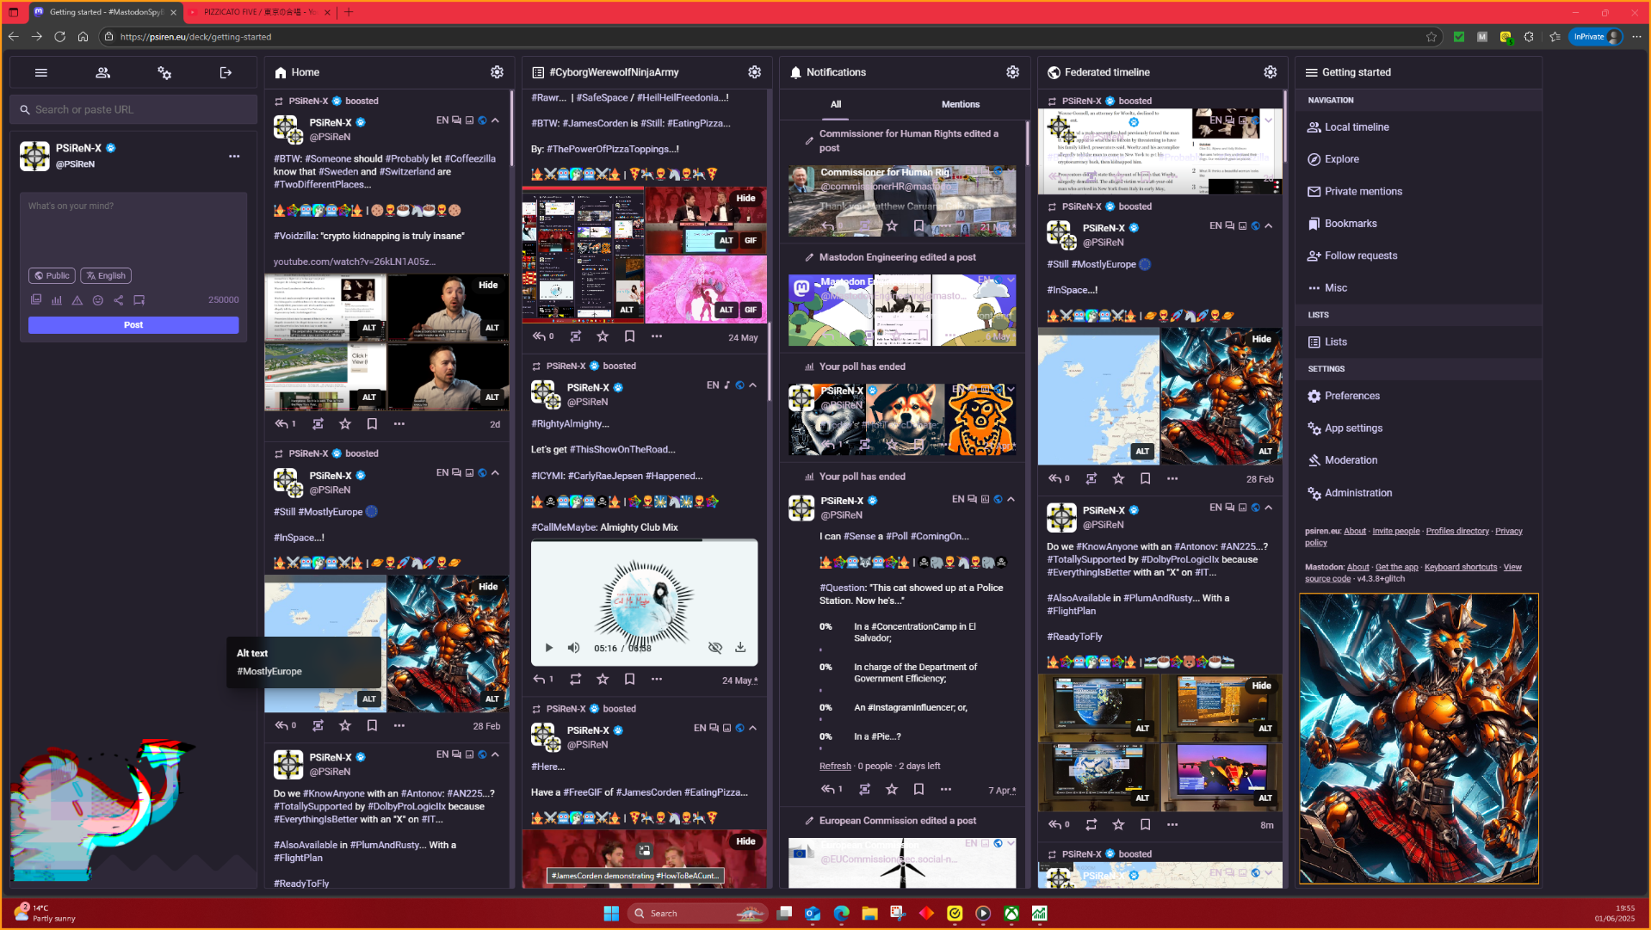Screen dimensions: 1651x930
Task: Collapse the Federated #KnowAnyone post
Action: coord(1268,508)
